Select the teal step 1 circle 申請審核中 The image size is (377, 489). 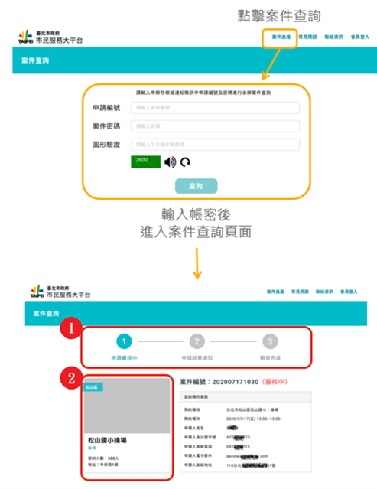124,341
